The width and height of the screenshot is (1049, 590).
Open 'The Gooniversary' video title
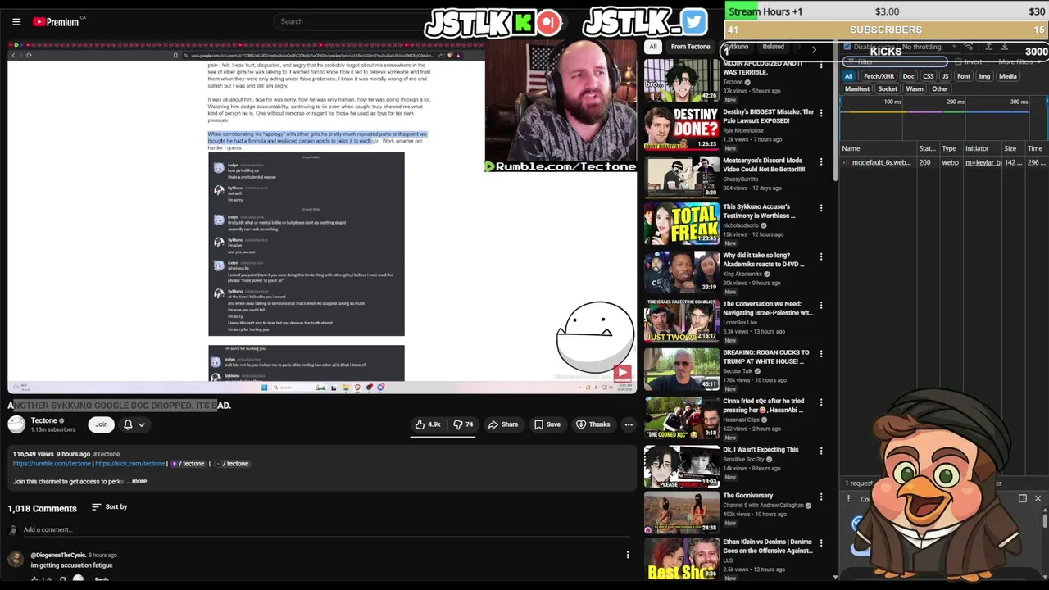click(x=747, y=496)
